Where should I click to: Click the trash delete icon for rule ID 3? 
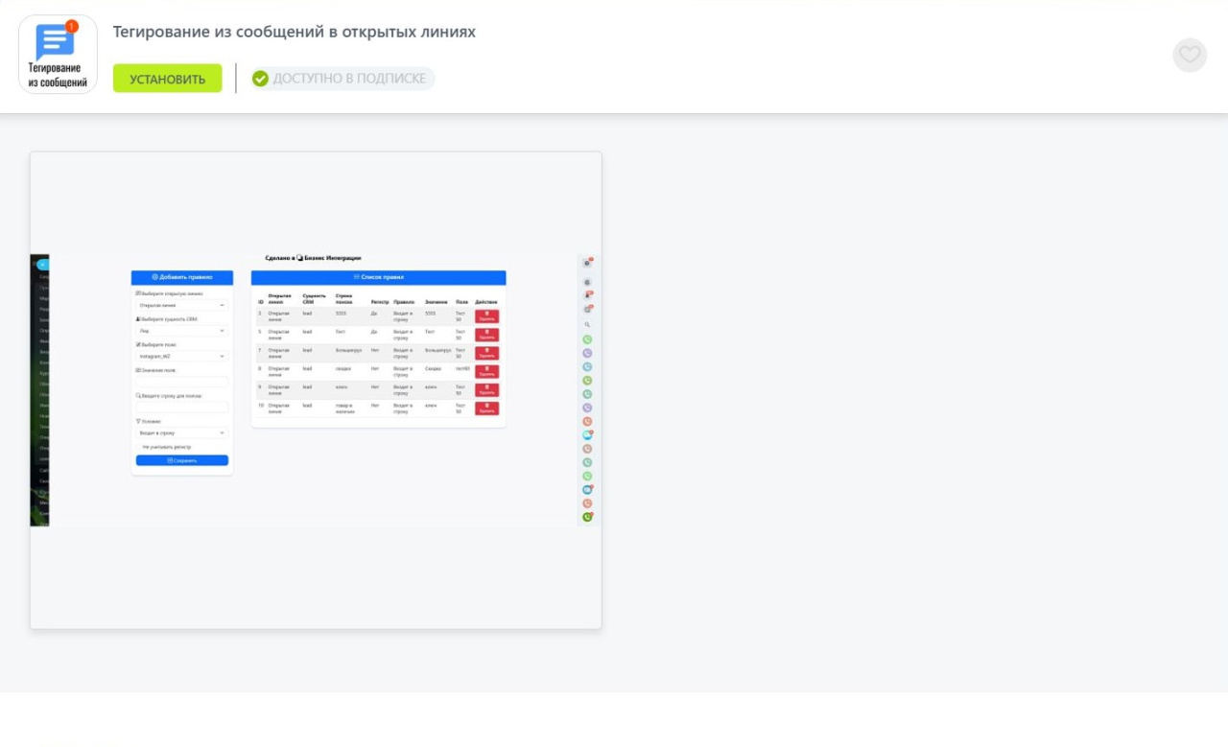point(486,315)
